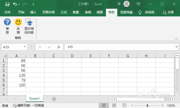Open the 文件 menu tab
This screenshot has height=108, width=180.
click(x=7, y=12)
